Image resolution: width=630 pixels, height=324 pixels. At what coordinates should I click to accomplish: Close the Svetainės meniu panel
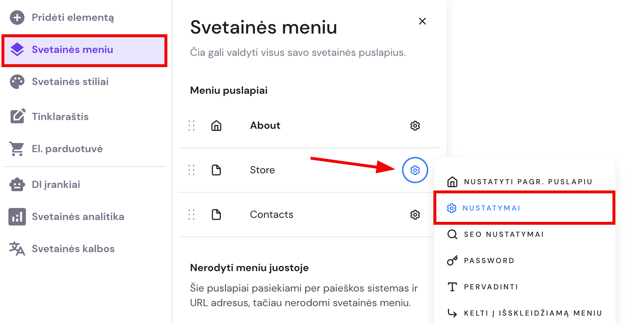click(422, 21)
